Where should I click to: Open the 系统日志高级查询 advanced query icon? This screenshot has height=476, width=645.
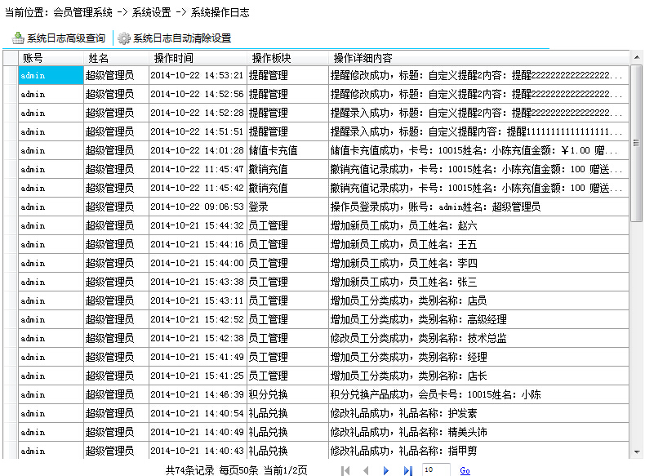tap(18, 38)
